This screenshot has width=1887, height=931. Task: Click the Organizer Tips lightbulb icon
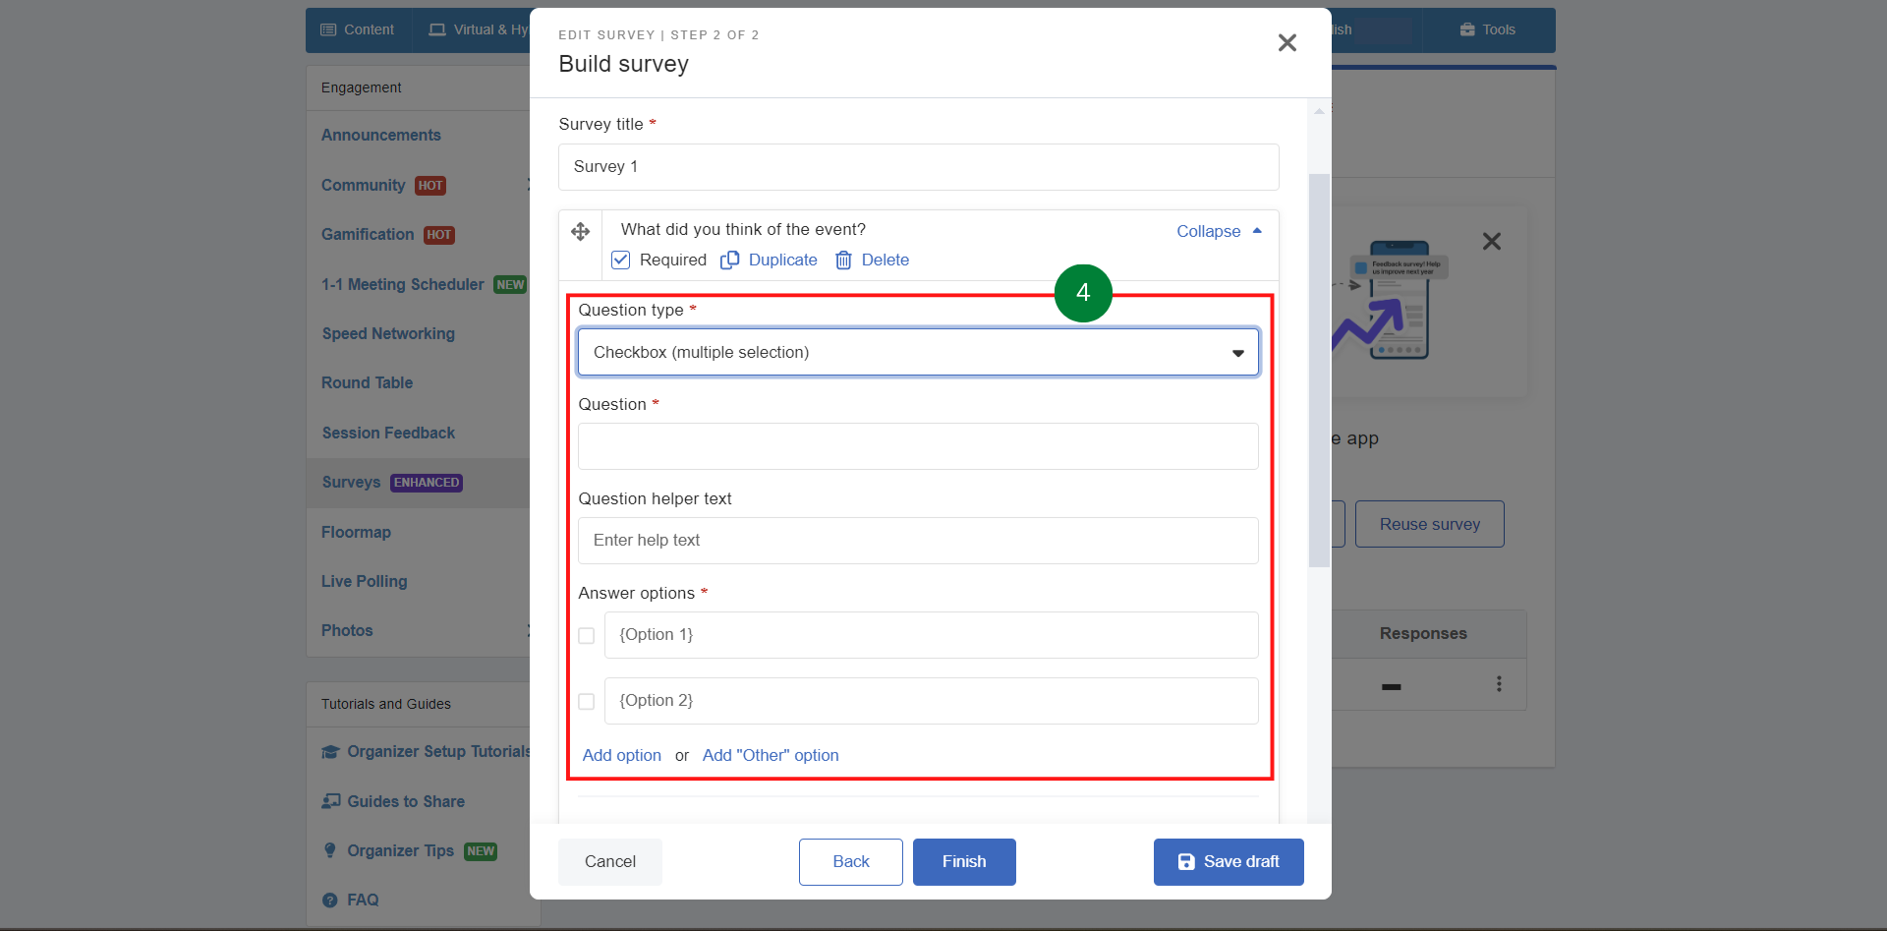click(330, 851)
